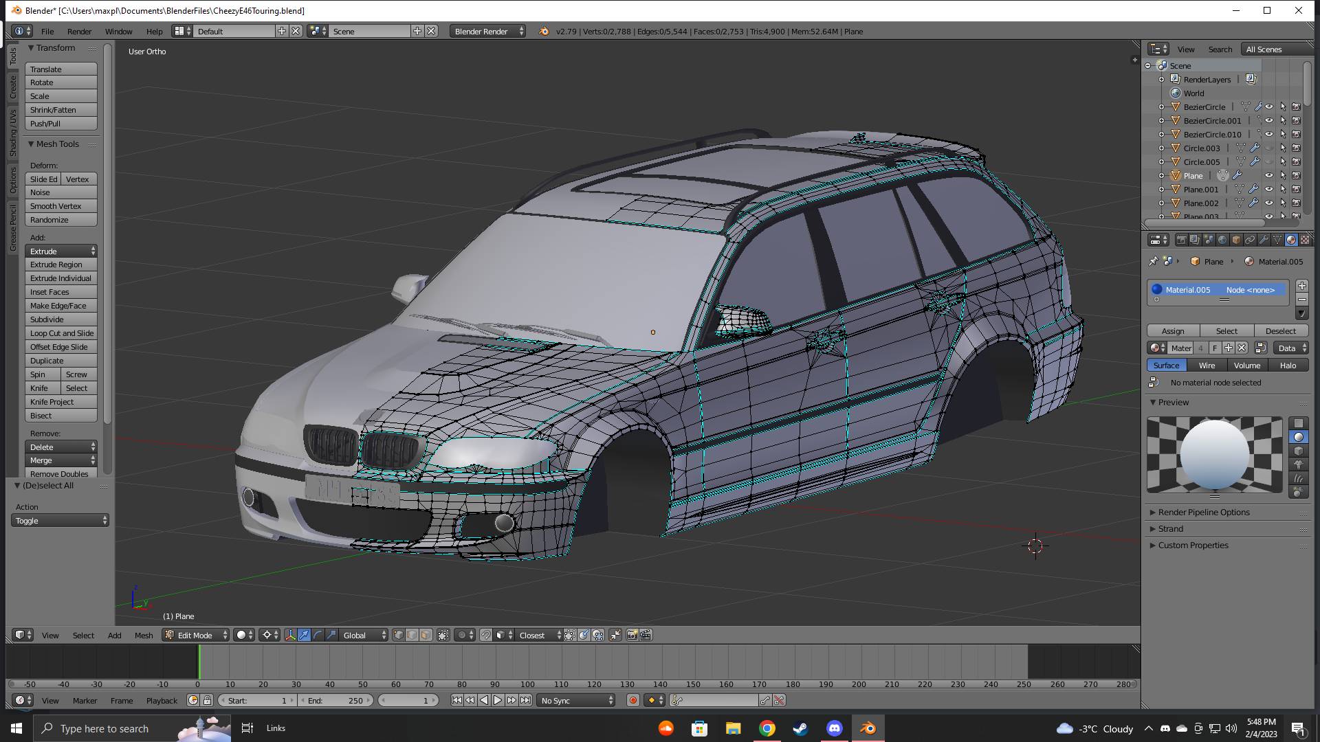
Task: Open the Mesh menu in viewport header
Action: pyautogui.click(x=144, y=636)
